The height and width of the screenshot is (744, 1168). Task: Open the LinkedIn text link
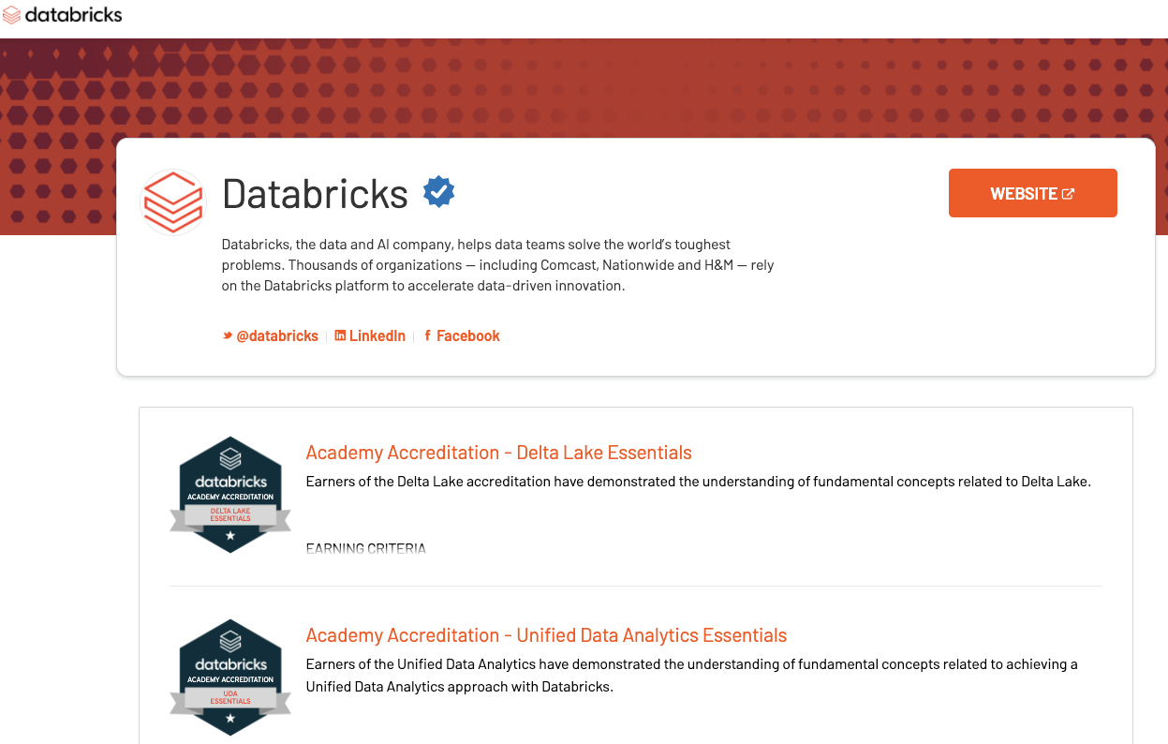tap(377, 335)
